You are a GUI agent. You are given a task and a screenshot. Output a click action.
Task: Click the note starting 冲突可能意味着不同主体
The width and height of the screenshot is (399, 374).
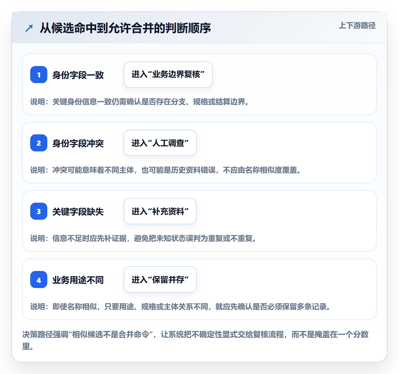click(166, 170)
